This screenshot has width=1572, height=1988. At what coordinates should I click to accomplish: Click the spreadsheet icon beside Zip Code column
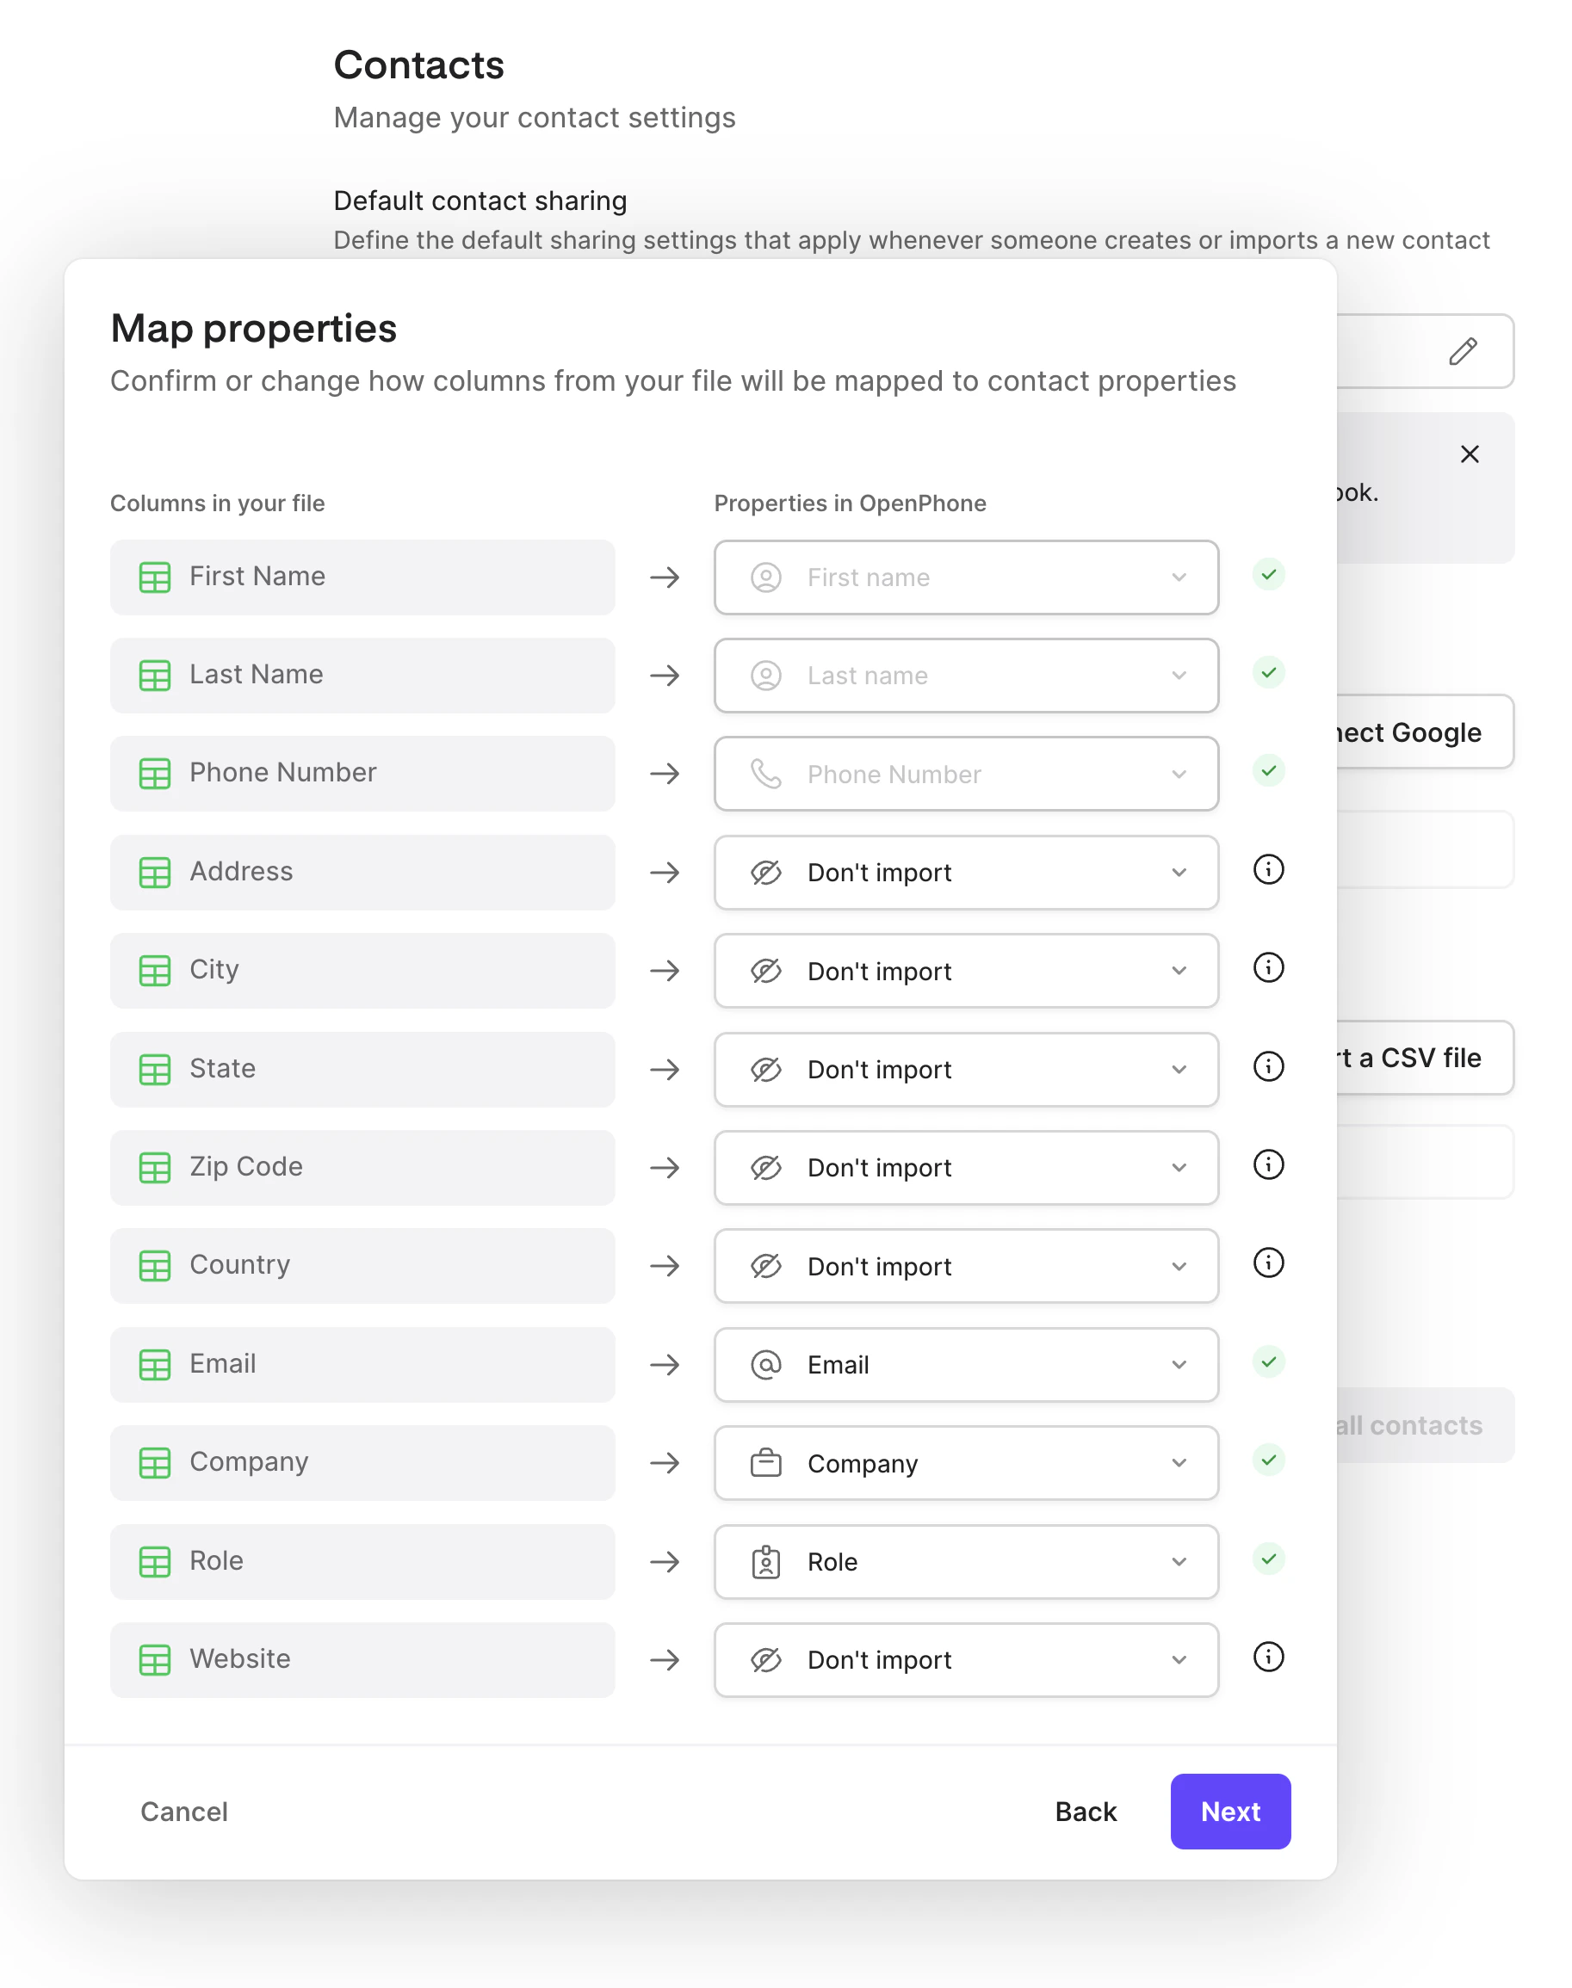click(156, 1169)
